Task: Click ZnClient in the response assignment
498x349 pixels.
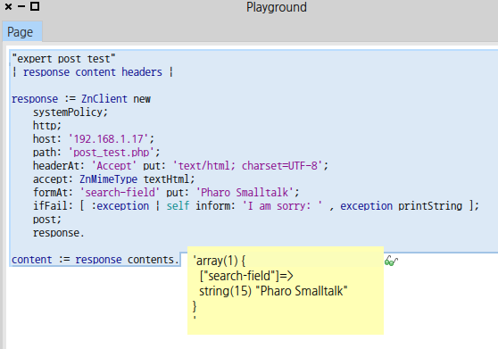Action: point(104,99)
